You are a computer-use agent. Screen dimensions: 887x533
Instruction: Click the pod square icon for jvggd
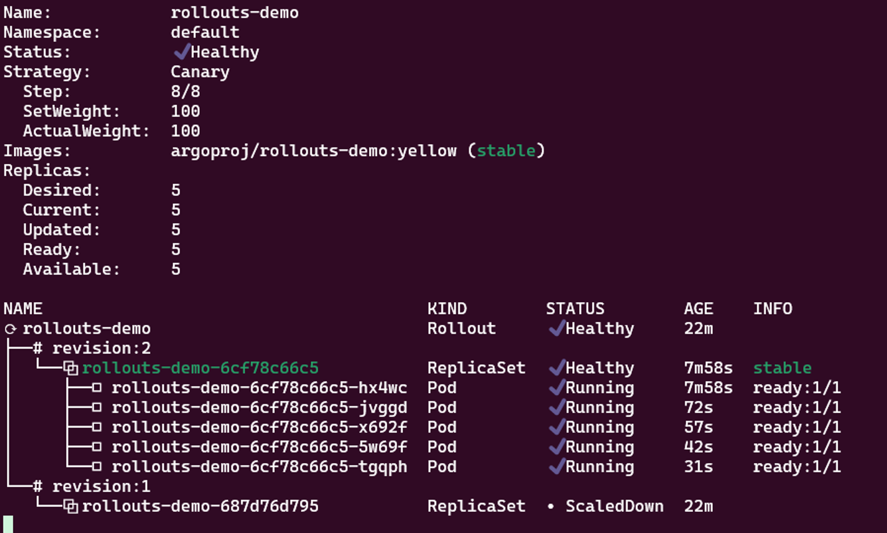pos(96,408)
